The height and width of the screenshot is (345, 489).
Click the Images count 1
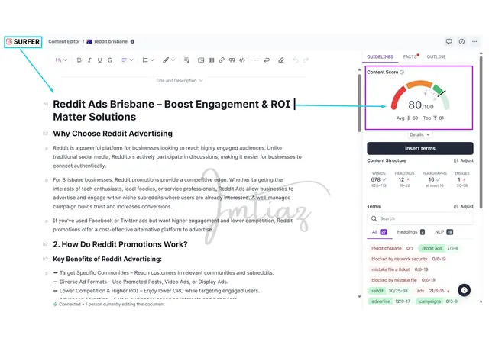click(459, 179)
